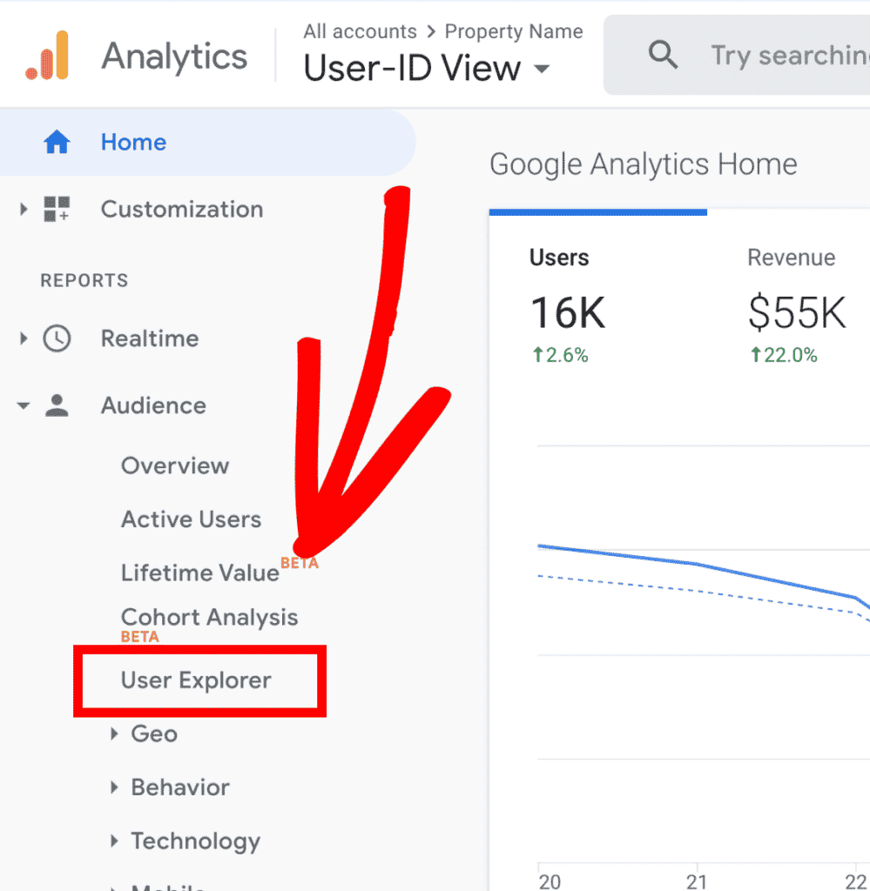Viewport: 870px width, 891px height.
Task: Collapse the Audience section chevron
Action: (23, 405)
